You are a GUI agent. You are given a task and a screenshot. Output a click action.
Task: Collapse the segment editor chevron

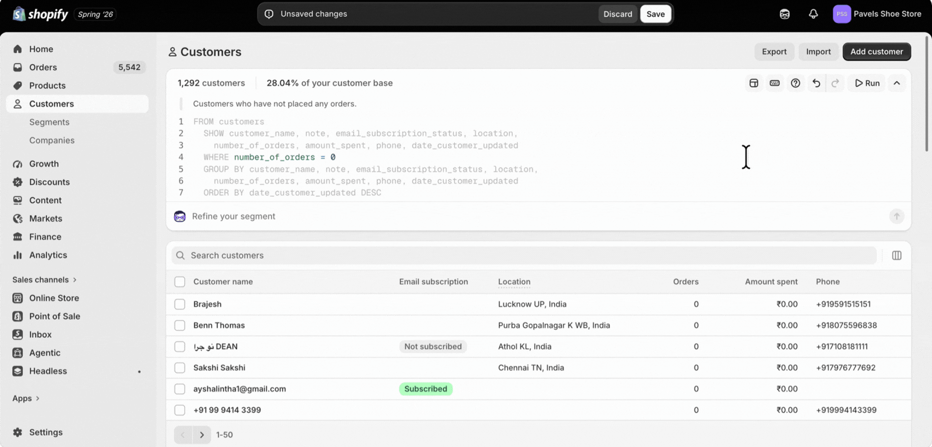(x=896, y=83)
